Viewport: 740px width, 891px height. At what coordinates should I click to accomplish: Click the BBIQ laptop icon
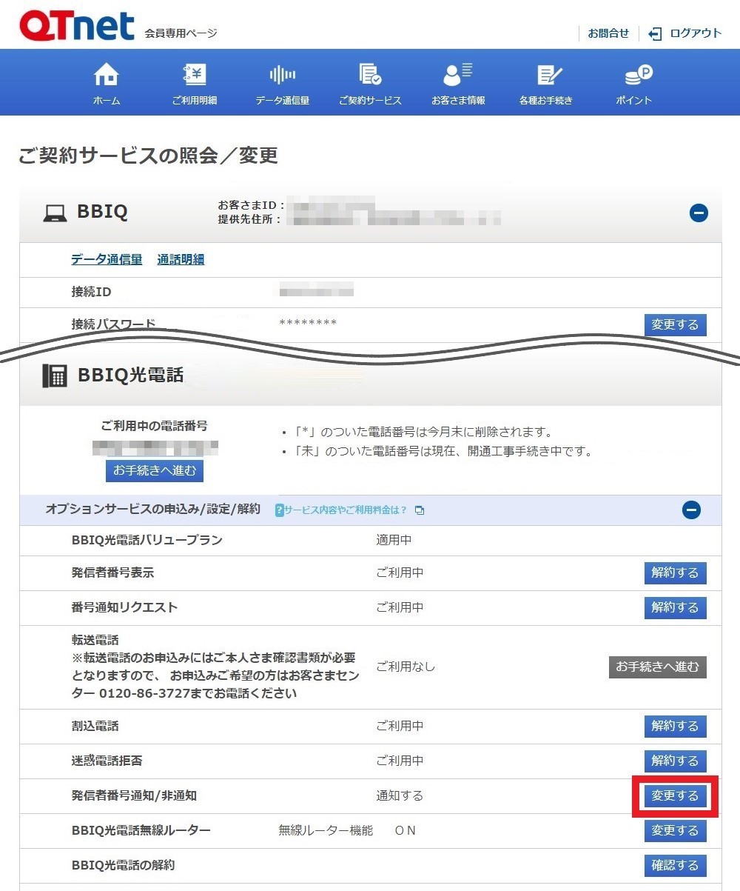(x=55, y=213)
